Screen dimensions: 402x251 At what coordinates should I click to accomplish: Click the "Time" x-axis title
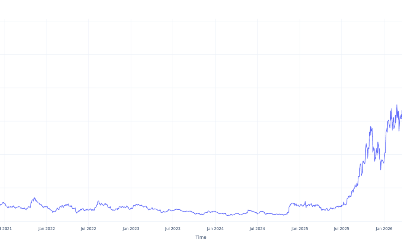pos(201,237)
